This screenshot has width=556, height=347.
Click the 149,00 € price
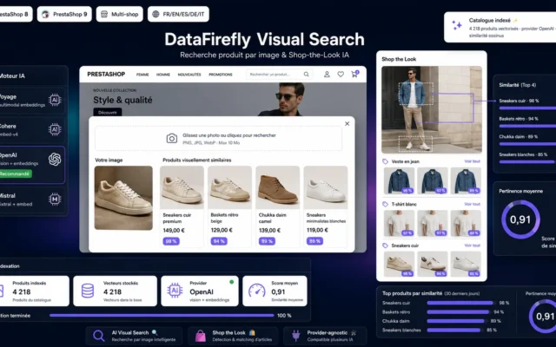(x=174, y=230)
